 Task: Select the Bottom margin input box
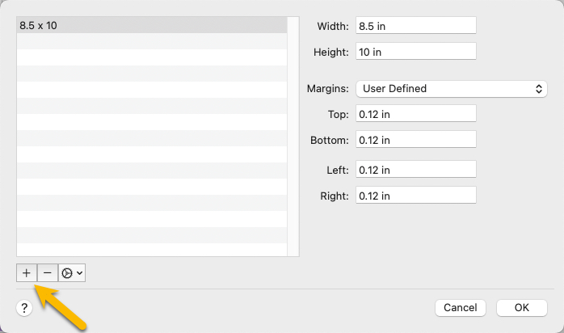[415, 140]
